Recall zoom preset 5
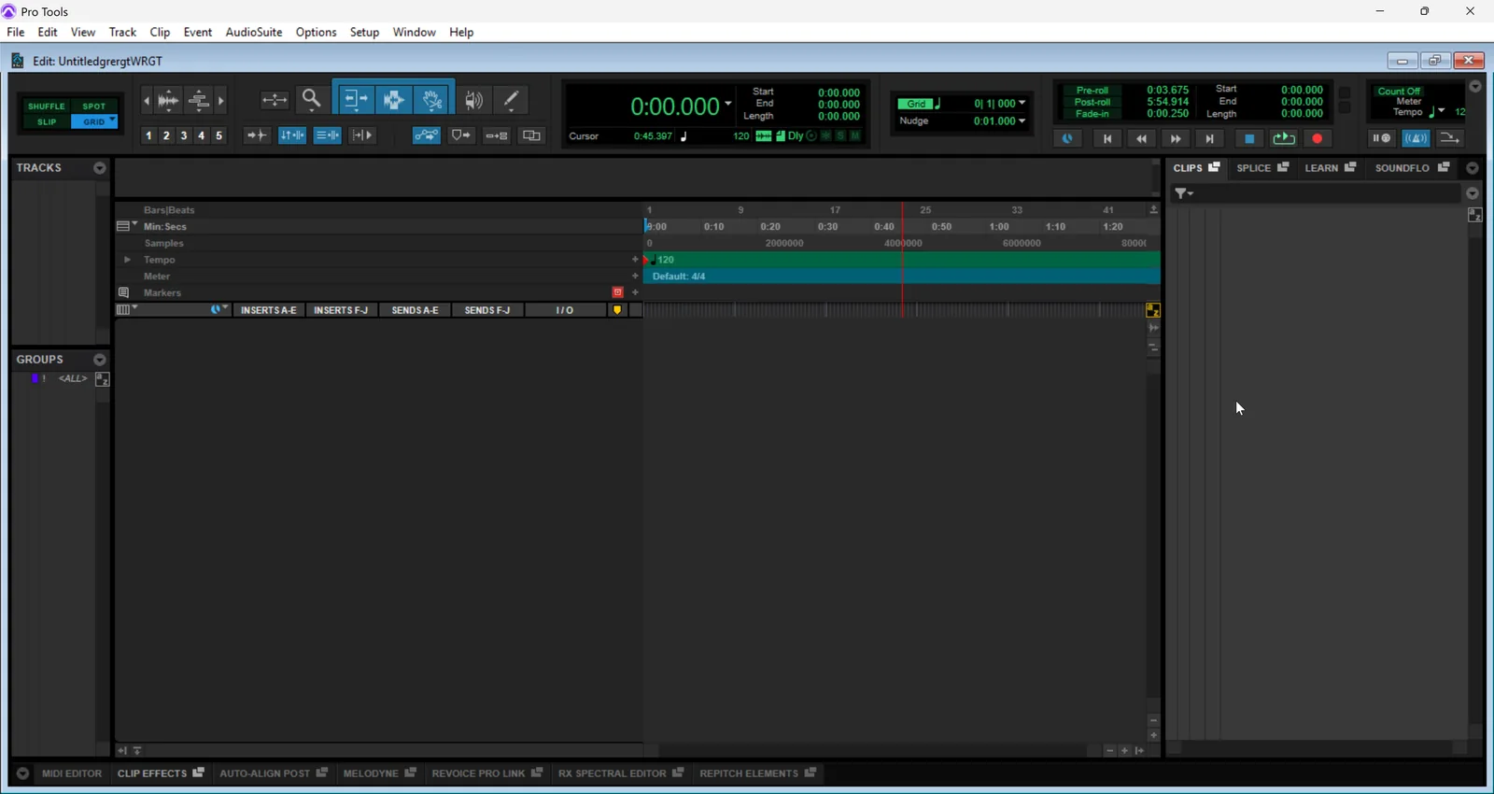The height and width of the screenshot is (794, 1494). pyautogui.click(x=219, y=135)
